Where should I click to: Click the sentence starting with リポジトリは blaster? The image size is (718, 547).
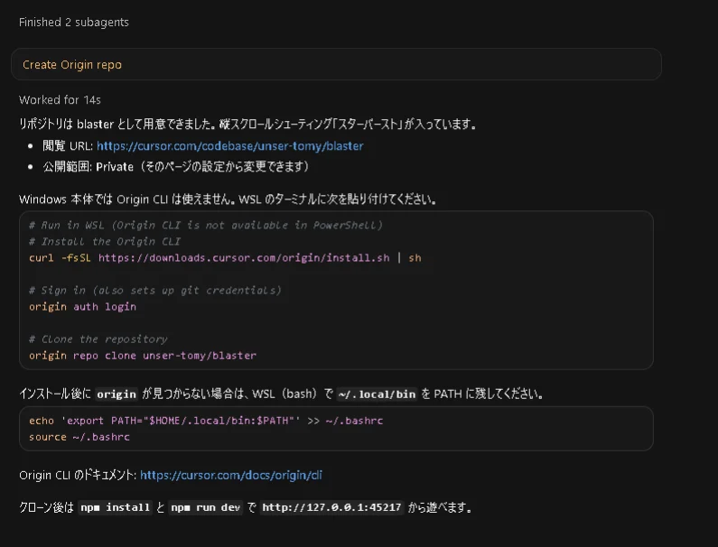coord(247,124)
